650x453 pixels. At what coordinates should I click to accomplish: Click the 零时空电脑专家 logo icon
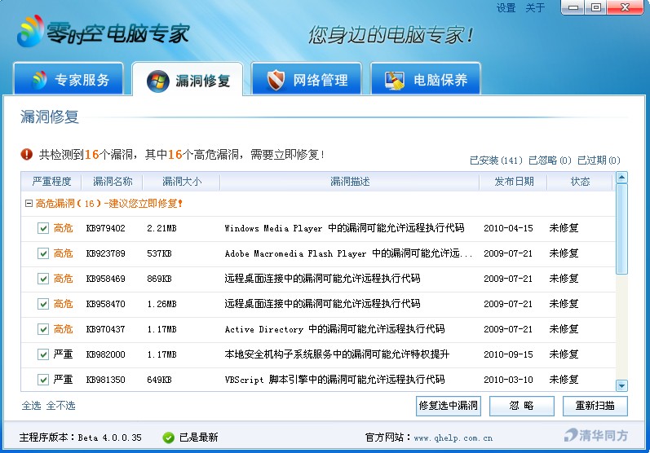(x=30, y=31)
